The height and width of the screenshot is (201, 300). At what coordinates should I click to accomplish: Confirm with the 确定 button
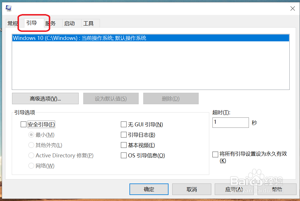coord(149,189)
